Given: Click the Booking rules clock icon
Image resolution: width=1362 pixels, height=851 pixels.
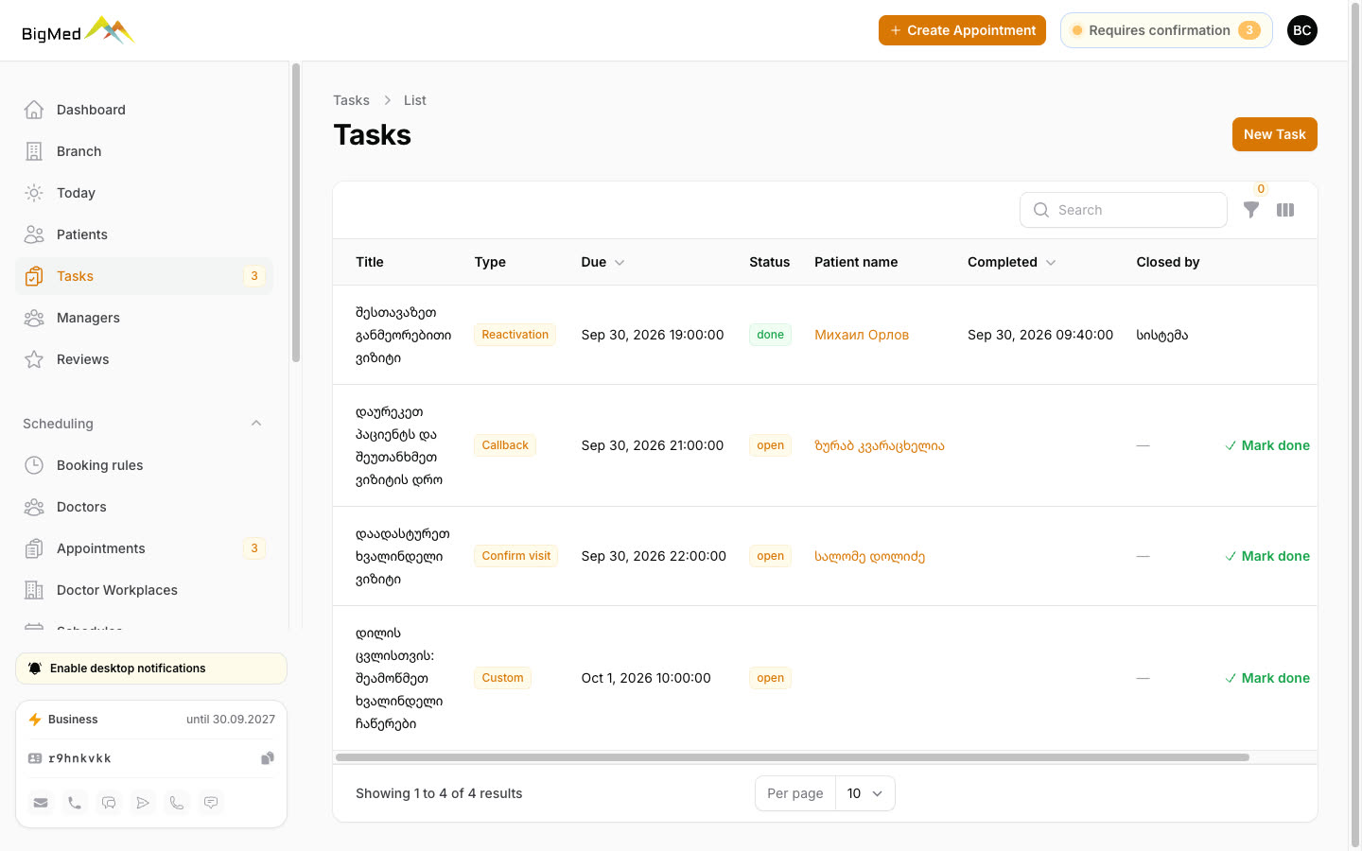Looking at the screenshot, I should [x=34, y=465].
